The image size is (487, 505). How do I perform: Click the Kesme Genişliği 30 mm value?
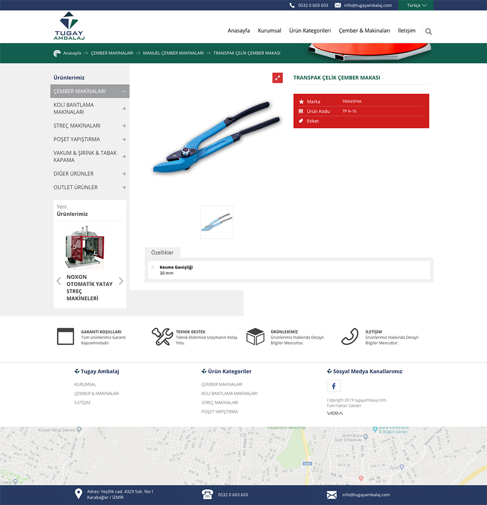[167, 273]
